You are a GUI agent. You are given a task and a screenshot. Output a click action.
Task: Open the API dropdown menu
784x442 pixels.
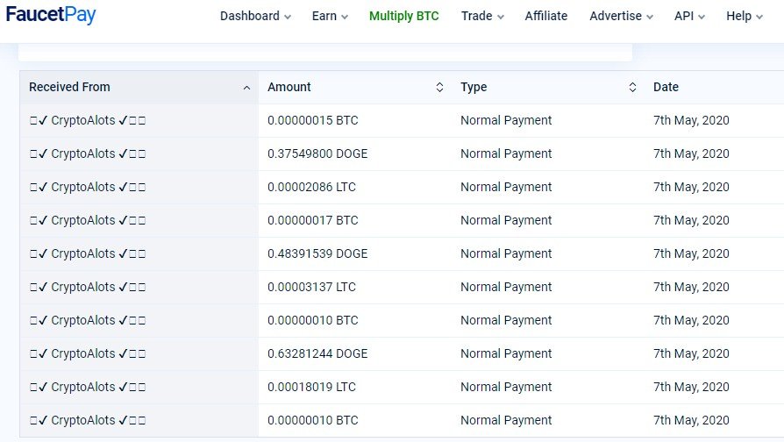[689, 16]
